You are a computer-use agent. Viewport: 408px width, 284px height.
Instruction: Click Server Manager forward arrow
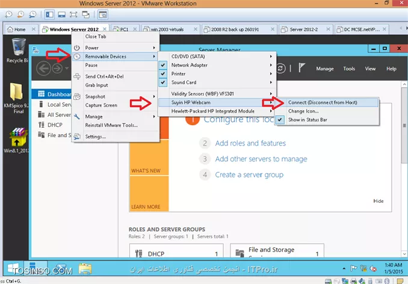57,69
